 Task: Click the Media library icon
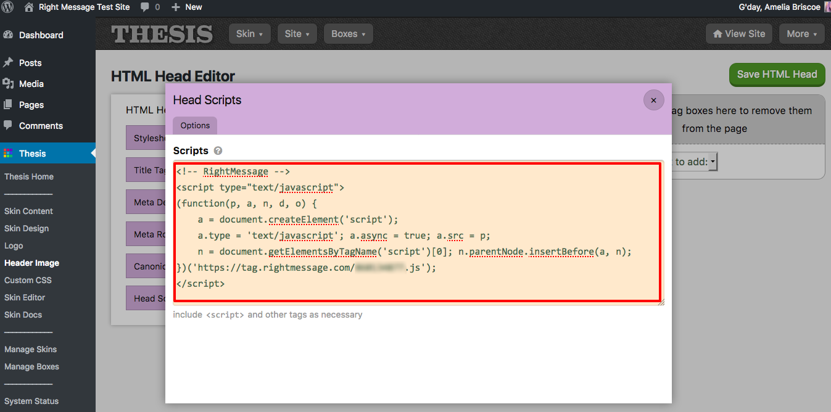tap(8, 83)
